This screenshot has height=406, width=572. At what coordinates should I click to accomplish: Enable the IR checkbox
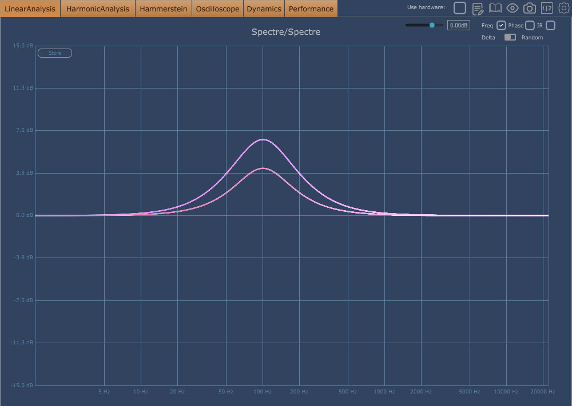pyautogui.click(x=550, y=25)
